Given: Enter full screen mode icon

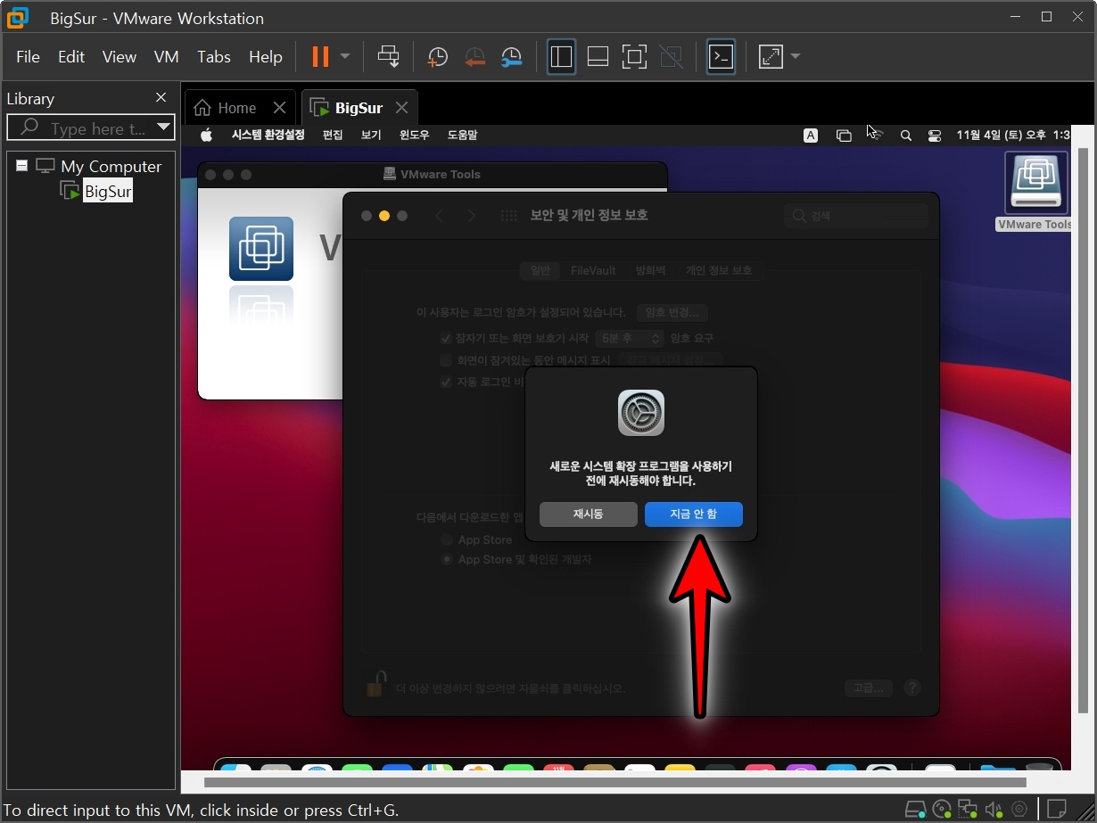Looking at the screenshot, I should (634, 57).
